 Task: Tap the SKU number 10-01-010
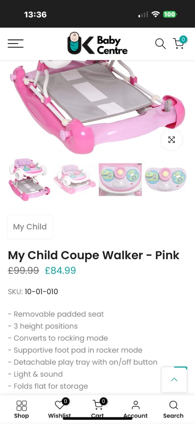(41, 292)
